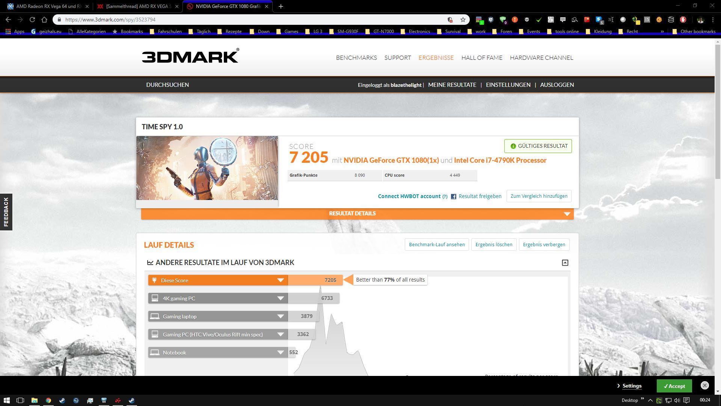
Task: Click the valid result info icon
Action: point(513,146)
